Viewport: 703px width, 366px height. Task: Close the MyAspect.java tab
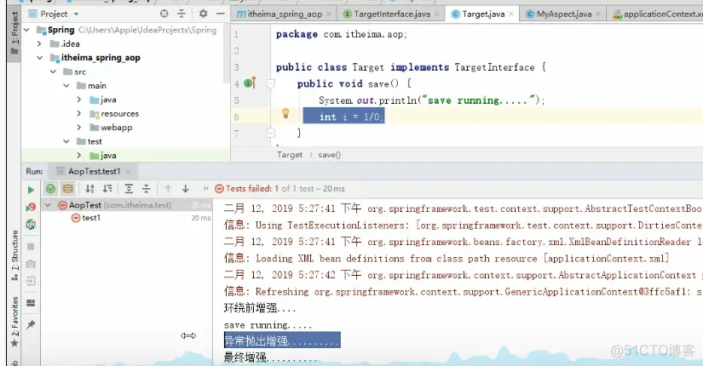click(597, 14)
